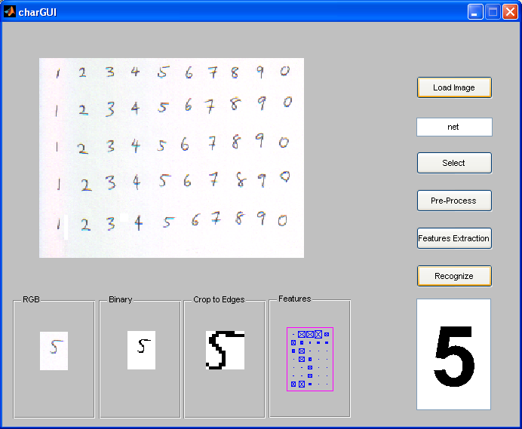Close the charGUI window
The width and height of the screenshot is (522, 429).
pyautogui.click(x=510, y=12)
